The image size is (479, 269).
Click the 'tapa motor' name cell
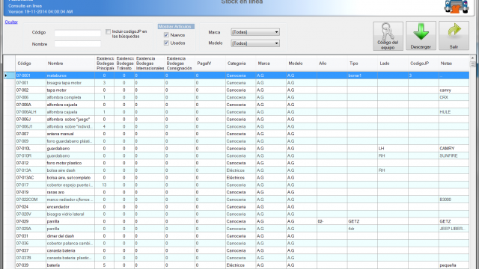tap(70, 90)
